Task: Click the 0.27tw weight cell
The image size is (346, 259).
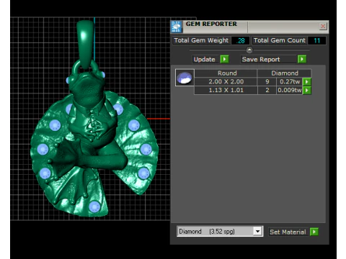Action: click(x=290, y=81)
